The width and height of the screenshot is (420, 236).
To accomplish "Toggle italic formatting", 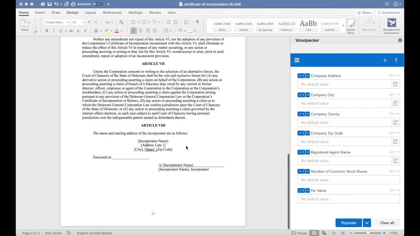I will [x=53, y=30].
